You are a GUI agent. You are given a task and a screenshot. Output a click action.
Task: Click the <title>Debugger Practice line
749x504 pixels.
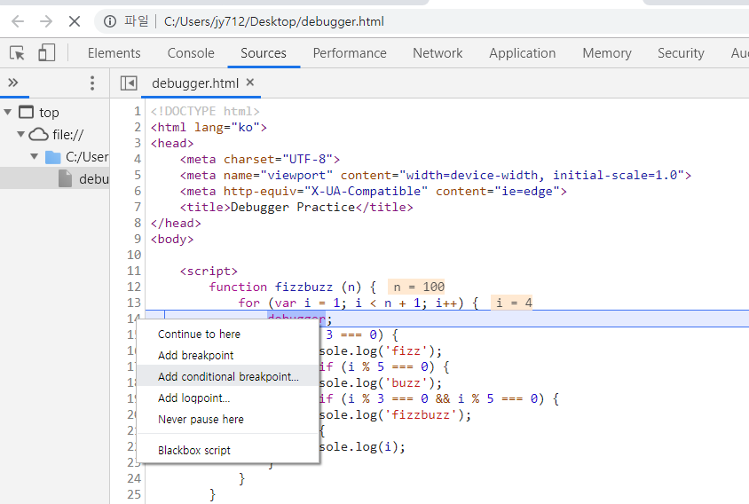296,207
